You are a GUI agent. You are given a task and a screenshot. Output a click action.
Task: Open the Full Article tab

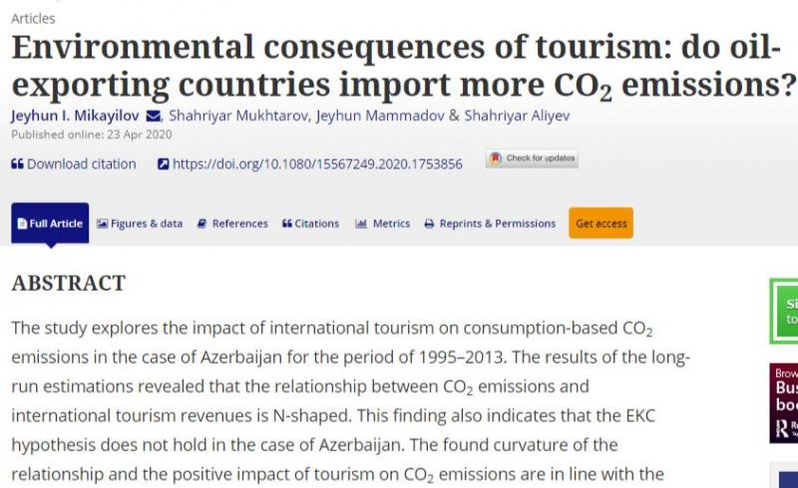coord(50,223)
